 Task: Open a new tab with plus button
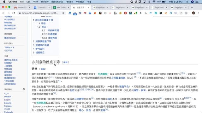192,8
